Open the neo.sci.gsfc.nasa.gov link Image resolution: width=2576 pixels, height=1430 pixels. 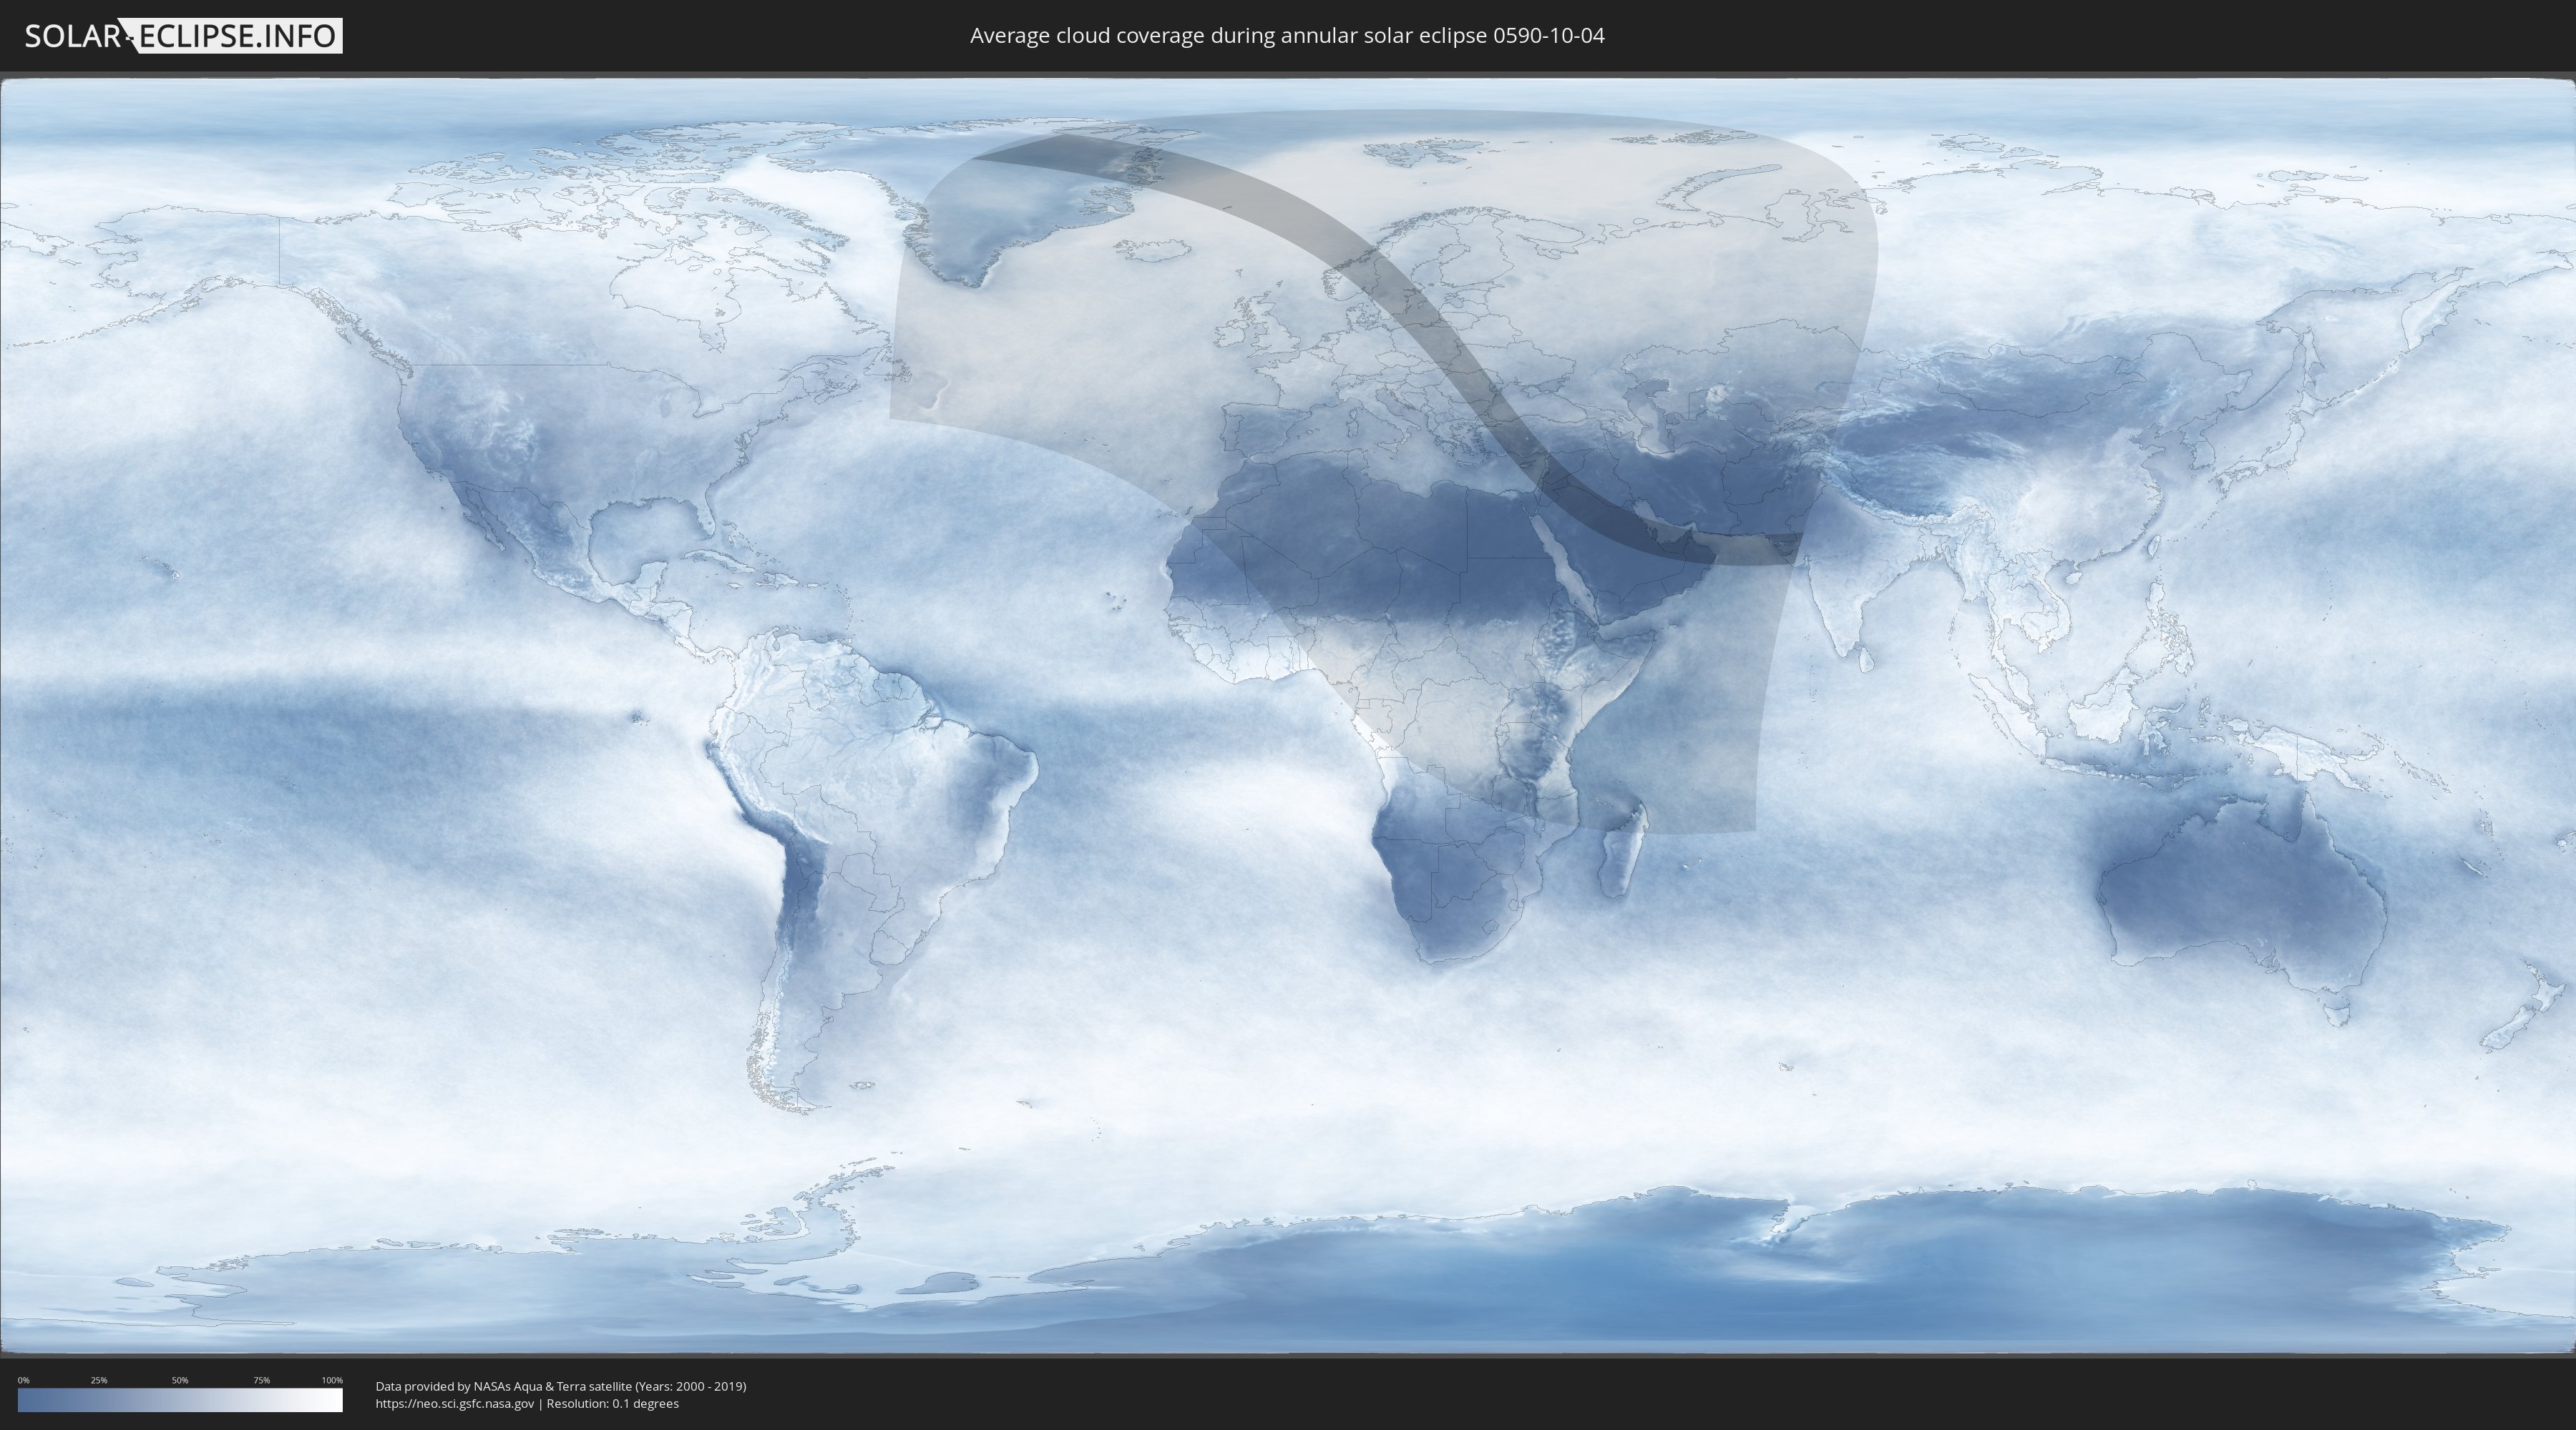455,1404
